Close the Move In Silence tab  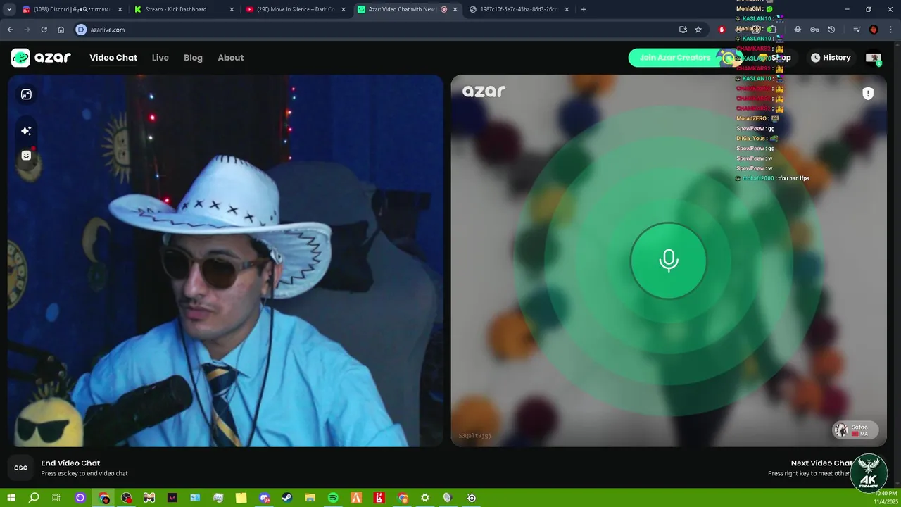coord(344,9)
